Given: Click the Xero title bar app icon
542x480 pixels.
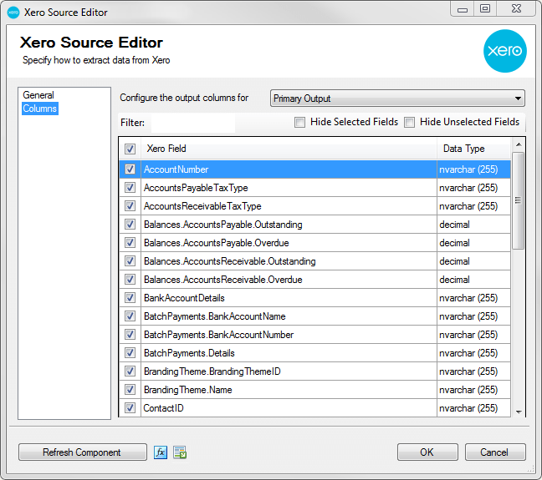Looking at the screenshot, I should [13, 13].
